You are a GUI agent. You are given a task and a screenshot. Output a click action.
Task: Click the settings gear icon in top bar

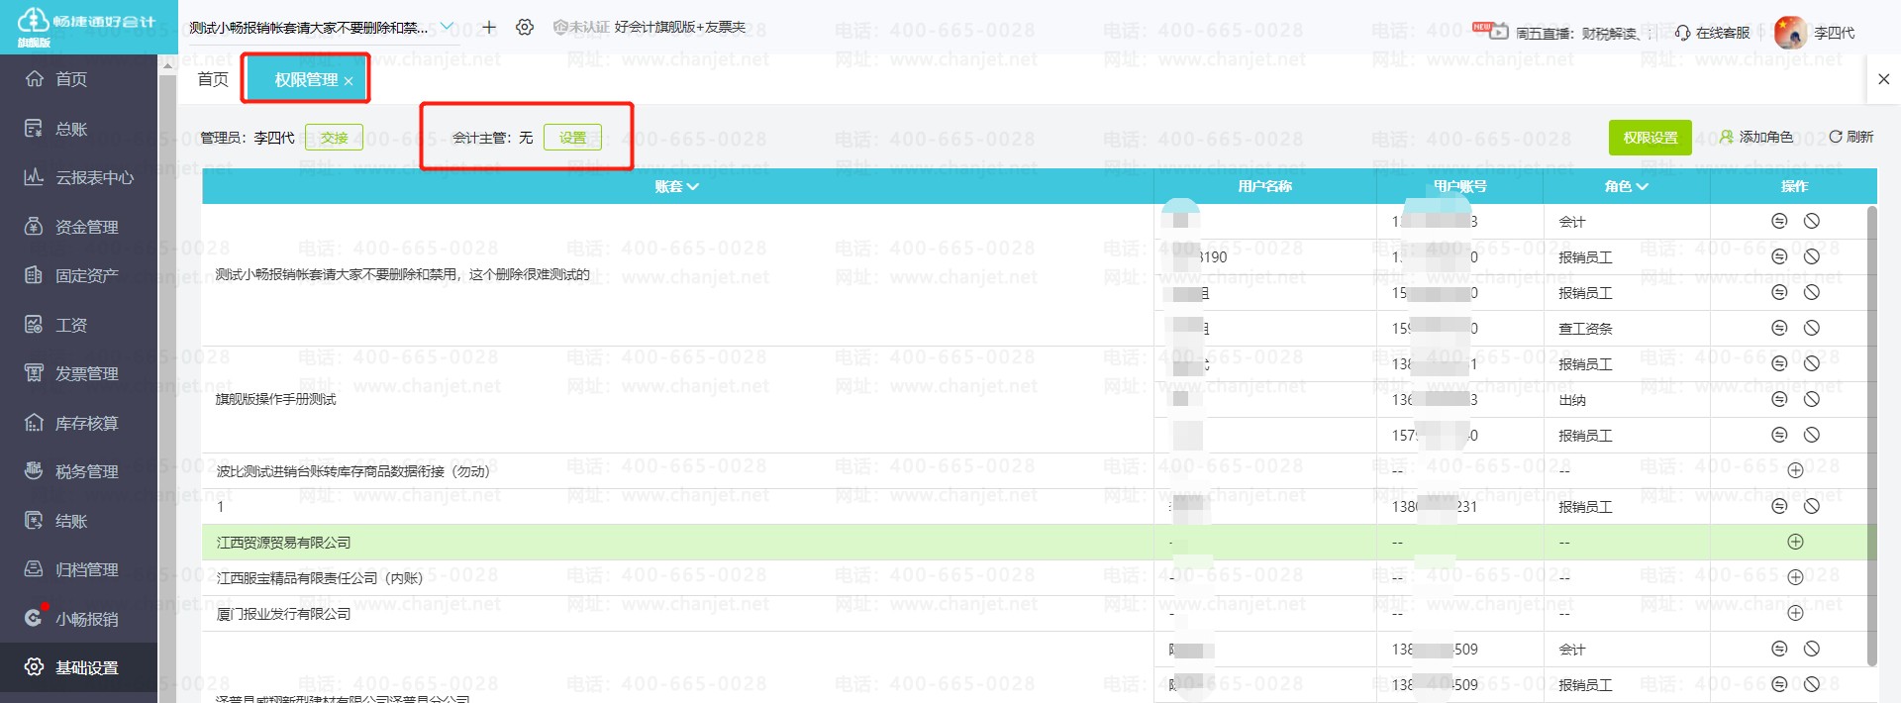click(525, 28)
